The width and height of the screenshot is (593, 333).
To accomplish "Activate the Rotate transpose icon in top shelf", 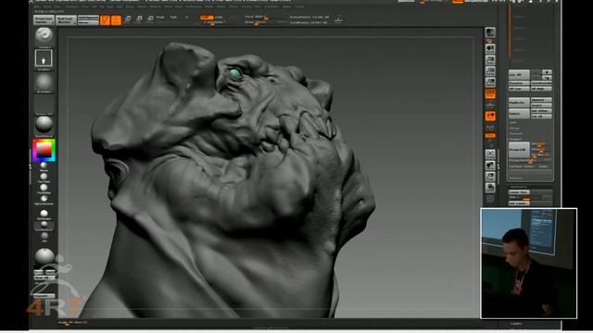I will point(150,19).
